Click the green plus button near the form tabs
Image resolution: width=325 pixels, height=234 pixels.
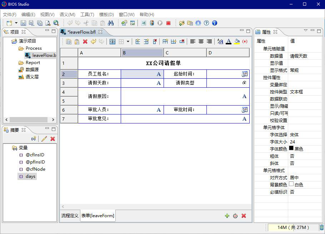click(227, 216)
